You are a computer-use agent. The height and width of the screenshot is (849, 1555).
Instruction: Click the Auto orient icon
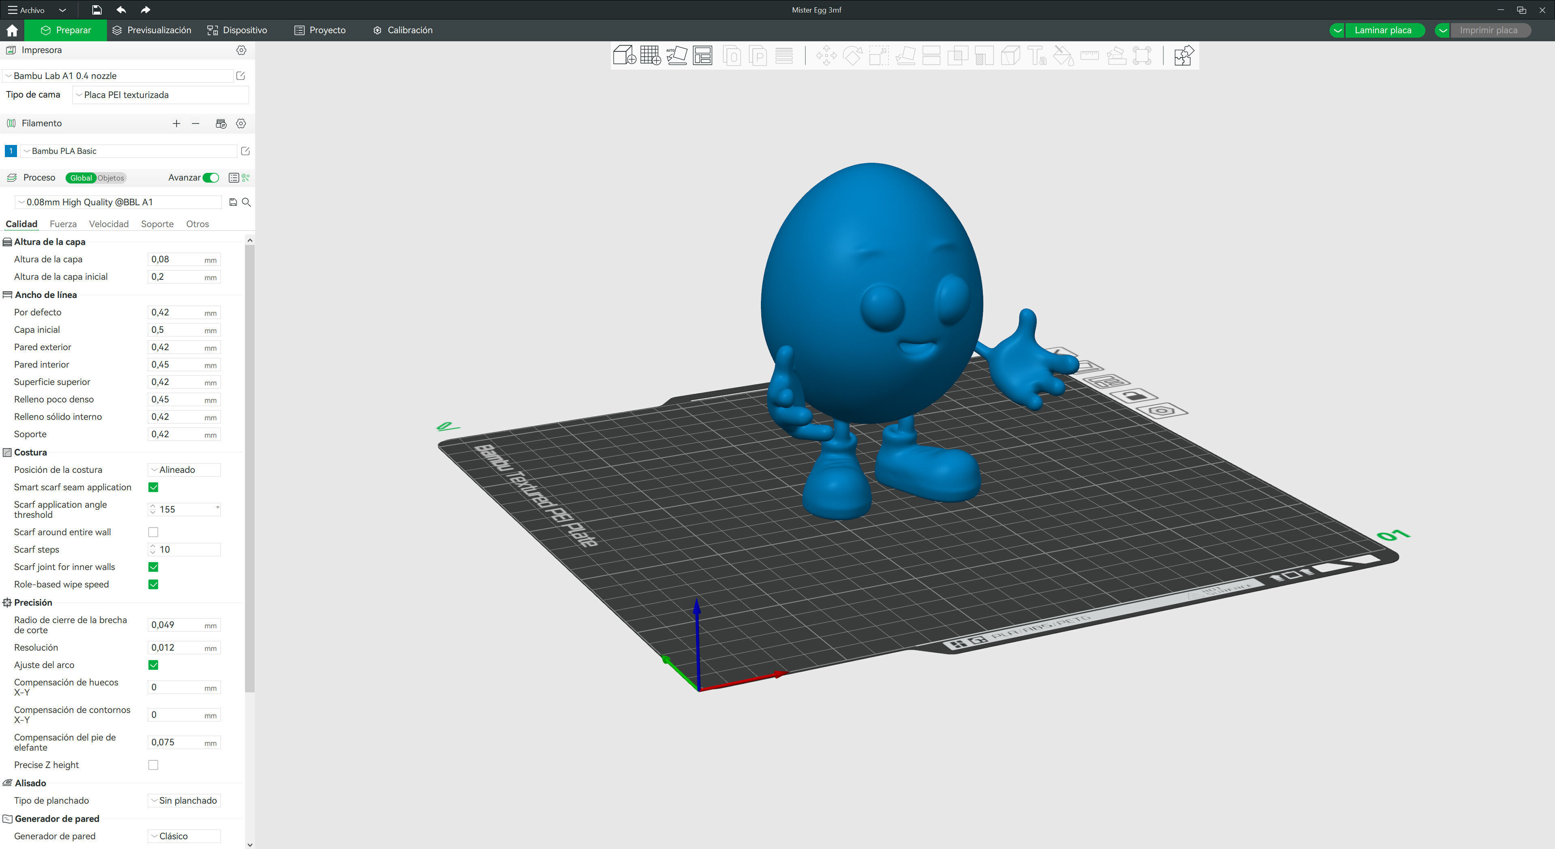[677, 55]
